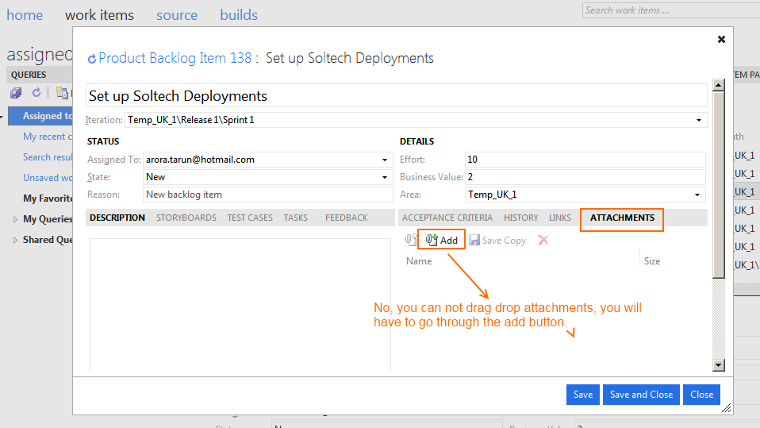Click the Queries refresh icon in background

36,92
